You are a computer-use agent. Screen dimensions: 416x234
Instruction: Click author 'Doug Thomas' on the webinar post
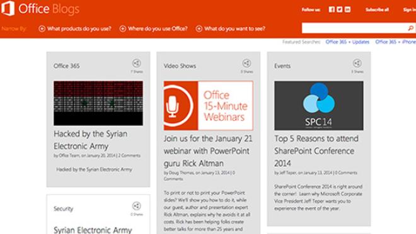[x=182, y=173]
